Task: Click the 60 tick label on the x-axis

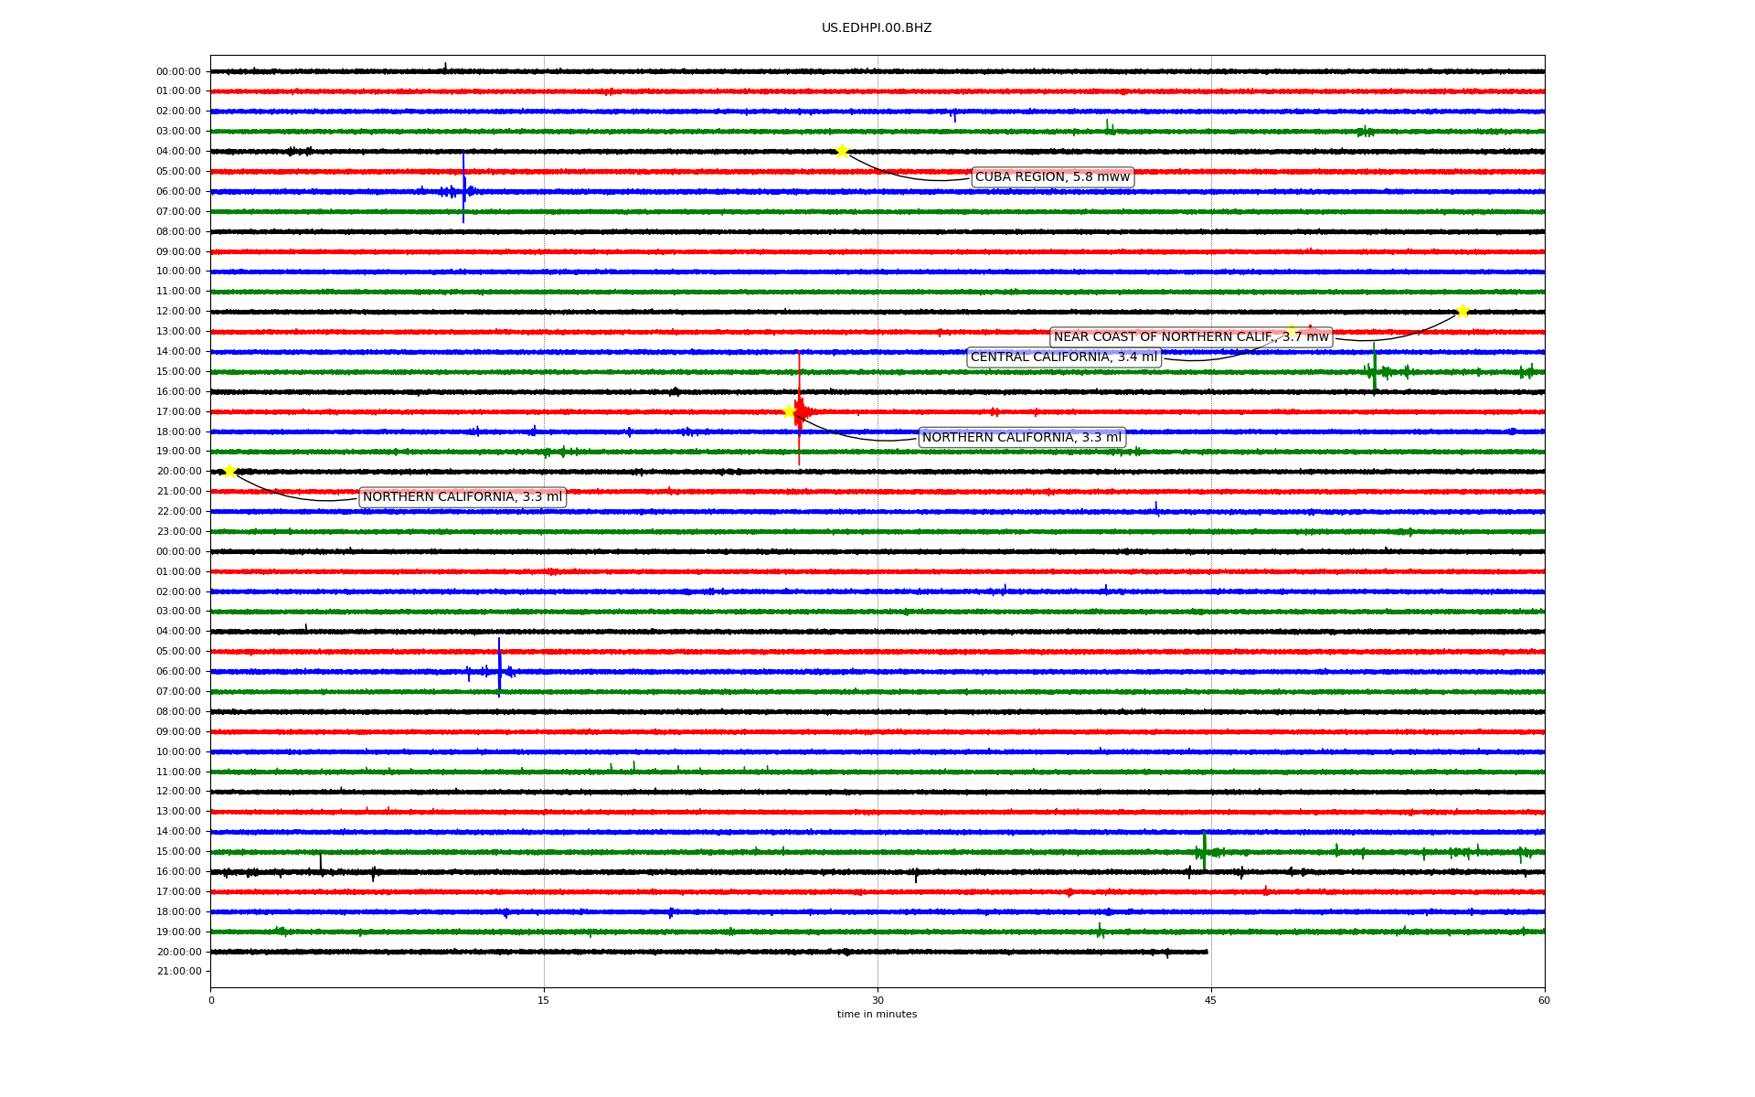Action: click(x=1543, y=1000)
